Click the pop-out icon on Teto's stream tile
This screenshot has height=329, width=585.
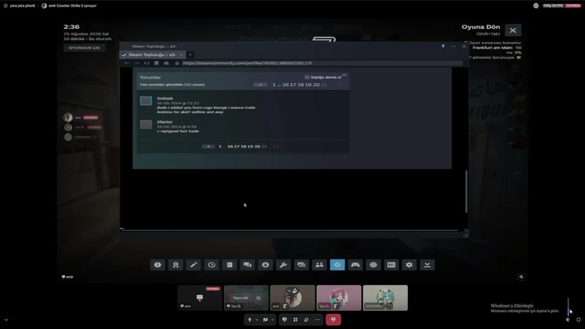click(x=258, y=298)
